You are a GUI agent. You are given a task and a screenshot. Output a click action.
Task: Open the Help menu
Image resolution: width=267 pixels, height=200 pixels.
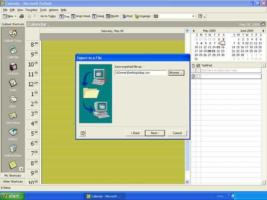coord(63,10)
